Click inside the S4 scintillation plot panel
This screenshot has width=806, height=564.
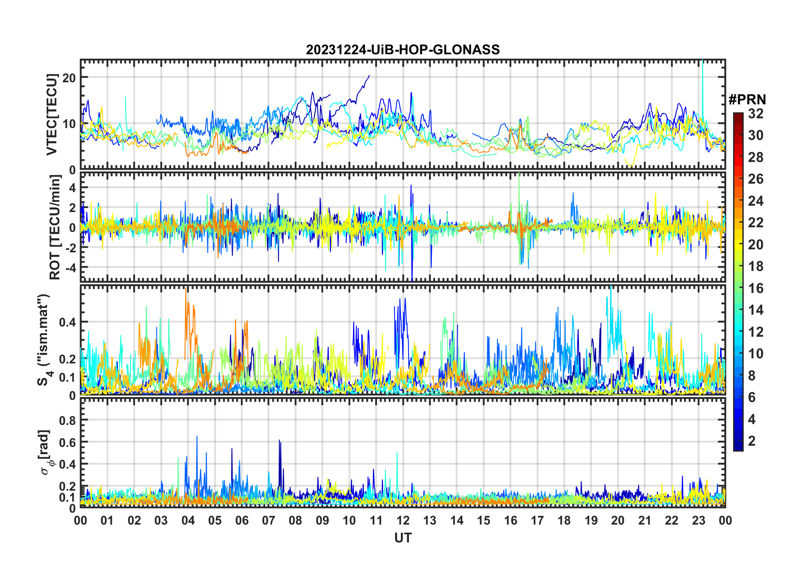pos(403,340)
